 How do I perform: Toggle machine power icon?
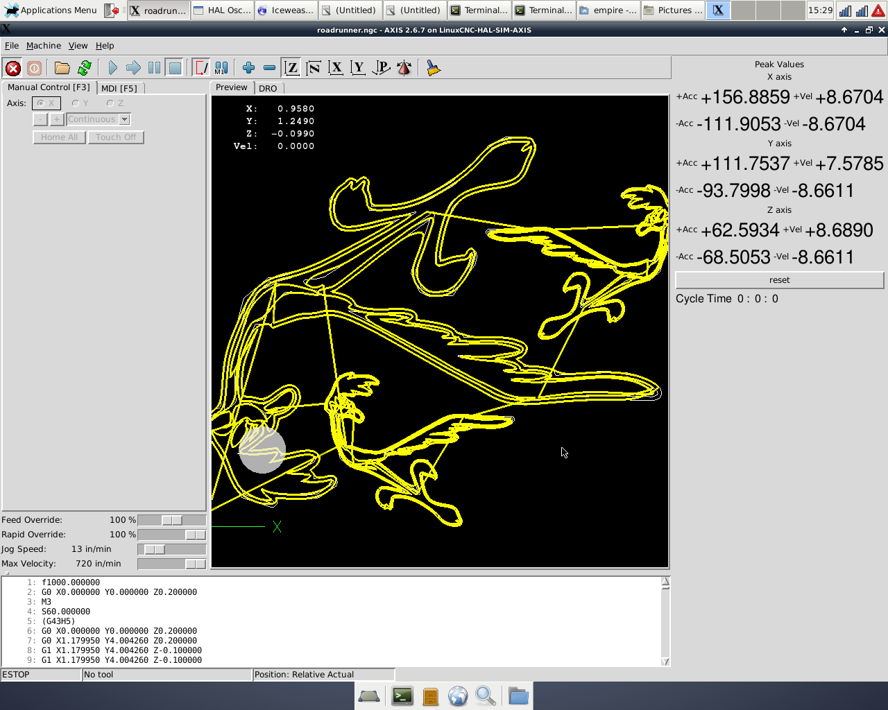[34, 68]
